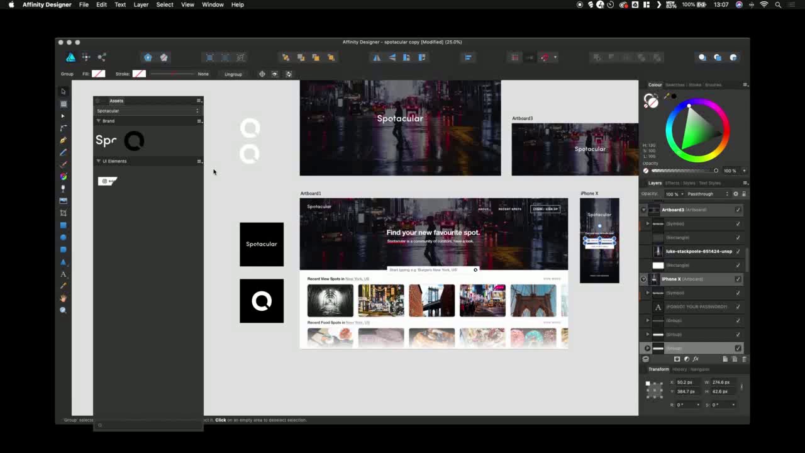
Task: Select the Rounded Rectangle tool
Action: tap(63, 250)
